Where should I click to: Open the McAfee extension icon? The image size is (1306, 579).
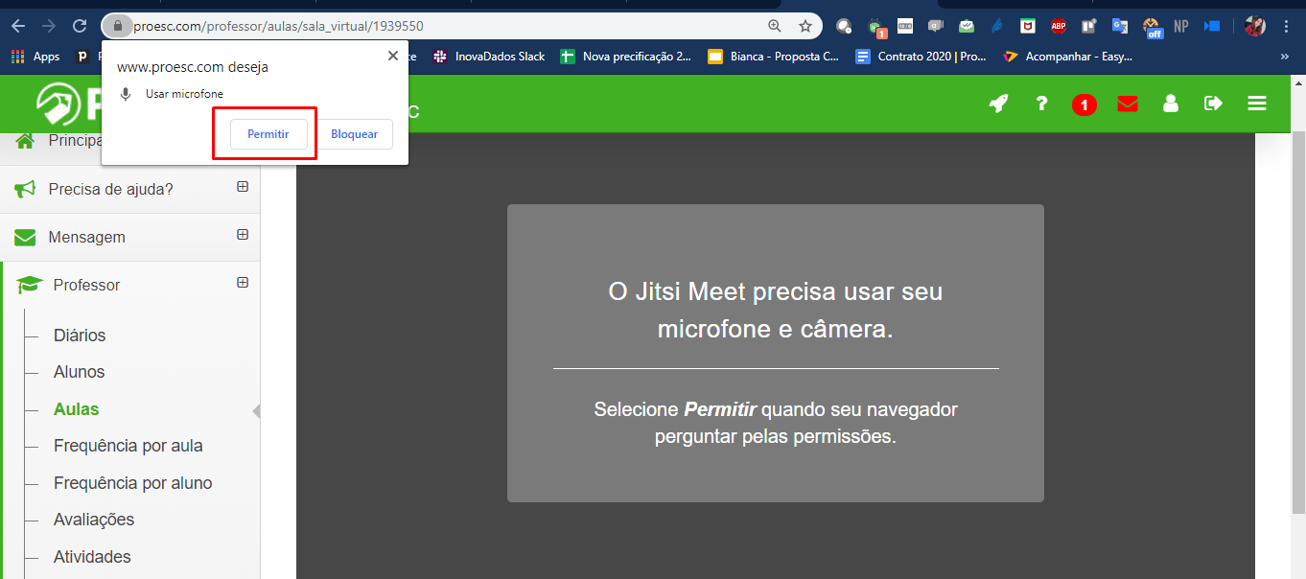coord(1027,26)
